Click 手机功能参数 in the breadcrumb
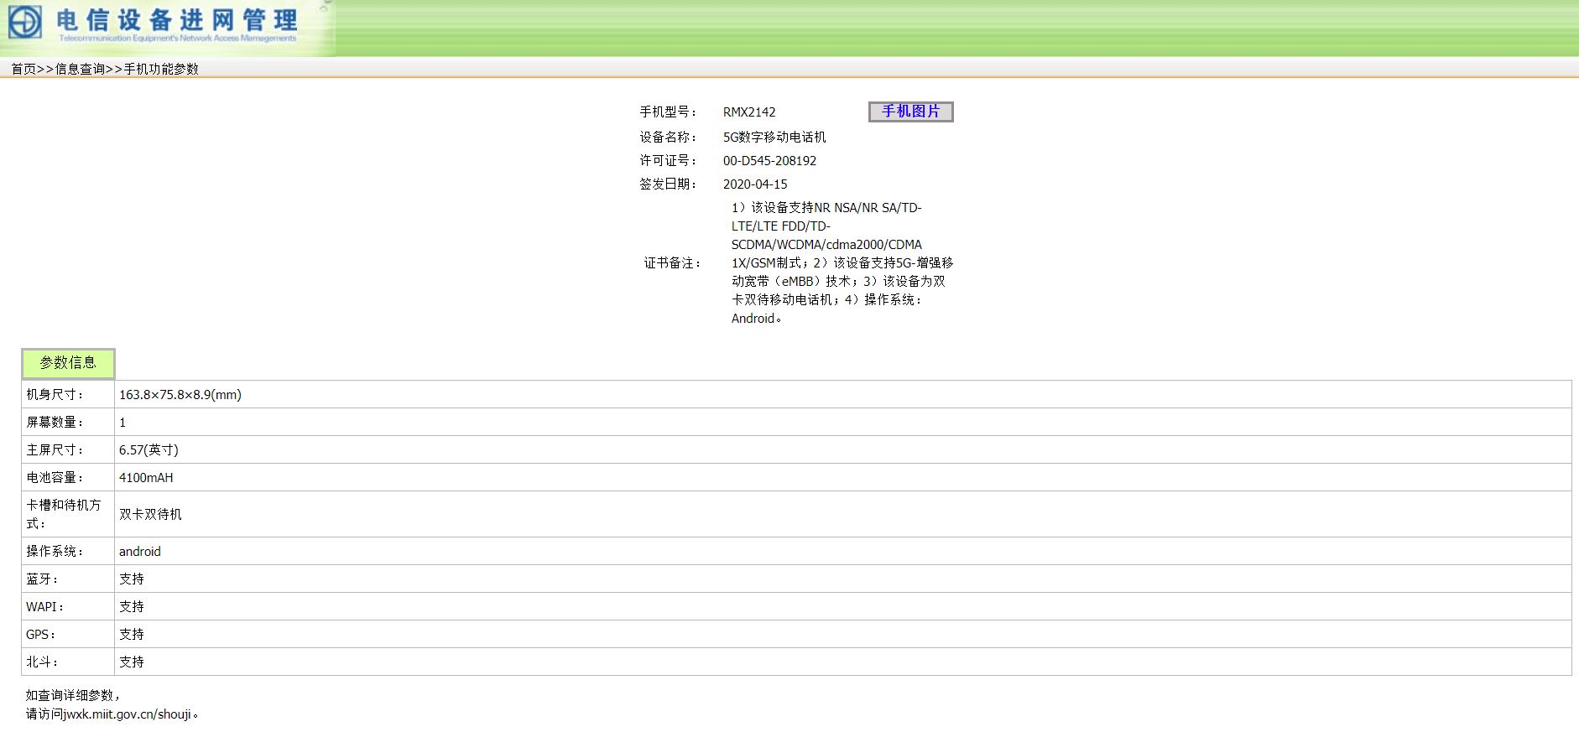Image resolution: width=1579 pixels, height=732 pixels. [161, 69]
